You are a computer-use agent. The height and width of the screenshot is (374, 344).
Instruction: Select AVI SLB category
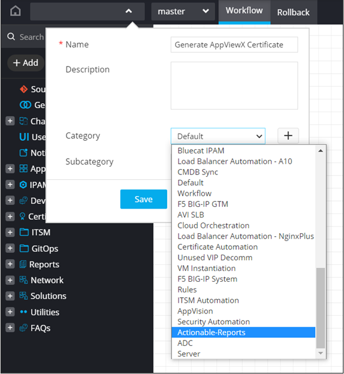point(243,215)
